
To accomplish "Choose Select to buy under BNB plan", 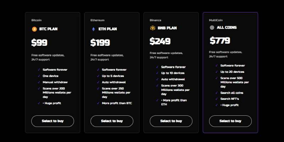I will coord(171,121).
